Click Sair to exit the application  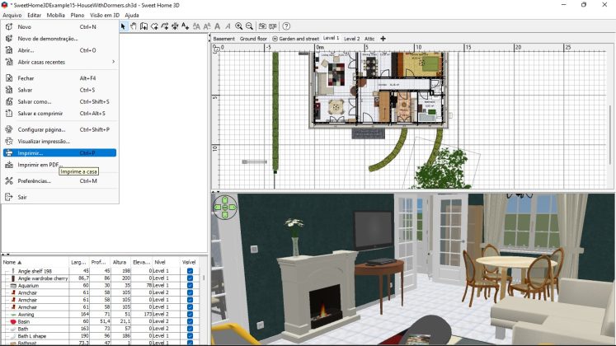click(x=59, y=197)
